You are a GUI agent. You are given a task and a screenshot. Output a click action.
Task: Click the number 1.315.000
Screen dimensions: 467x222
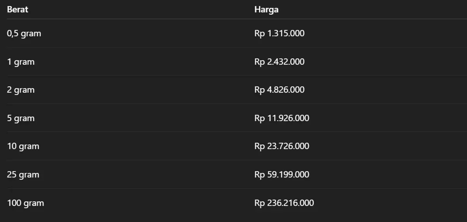pos(286,33)
